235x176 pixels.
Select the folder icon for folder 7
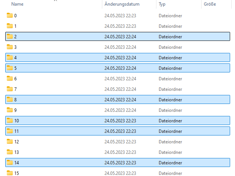click(x=10, y=89)
